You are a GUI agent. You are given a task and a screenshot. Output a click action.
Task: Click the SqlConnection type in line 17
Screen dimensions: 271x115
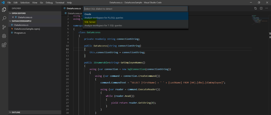coord(136,69)
